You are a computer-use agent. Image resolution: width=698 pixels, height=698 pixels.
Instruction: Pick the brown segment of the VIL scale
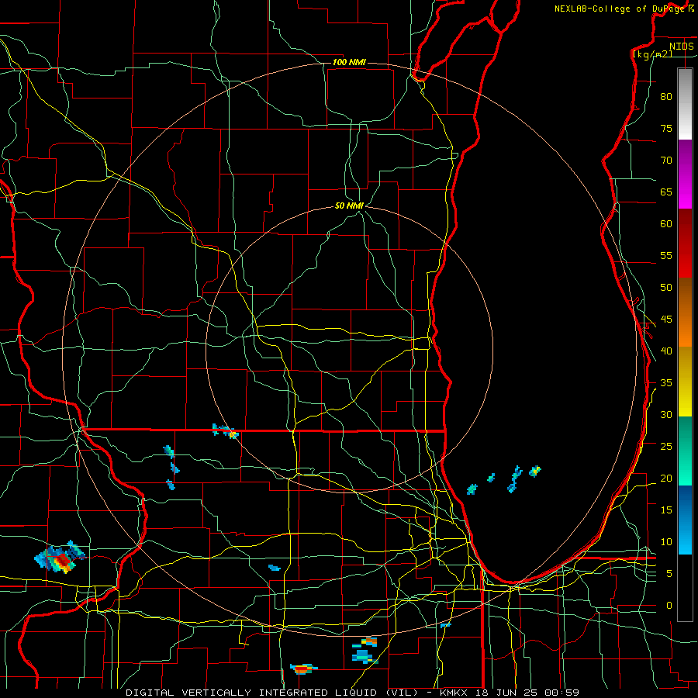[x=685, y=295]
